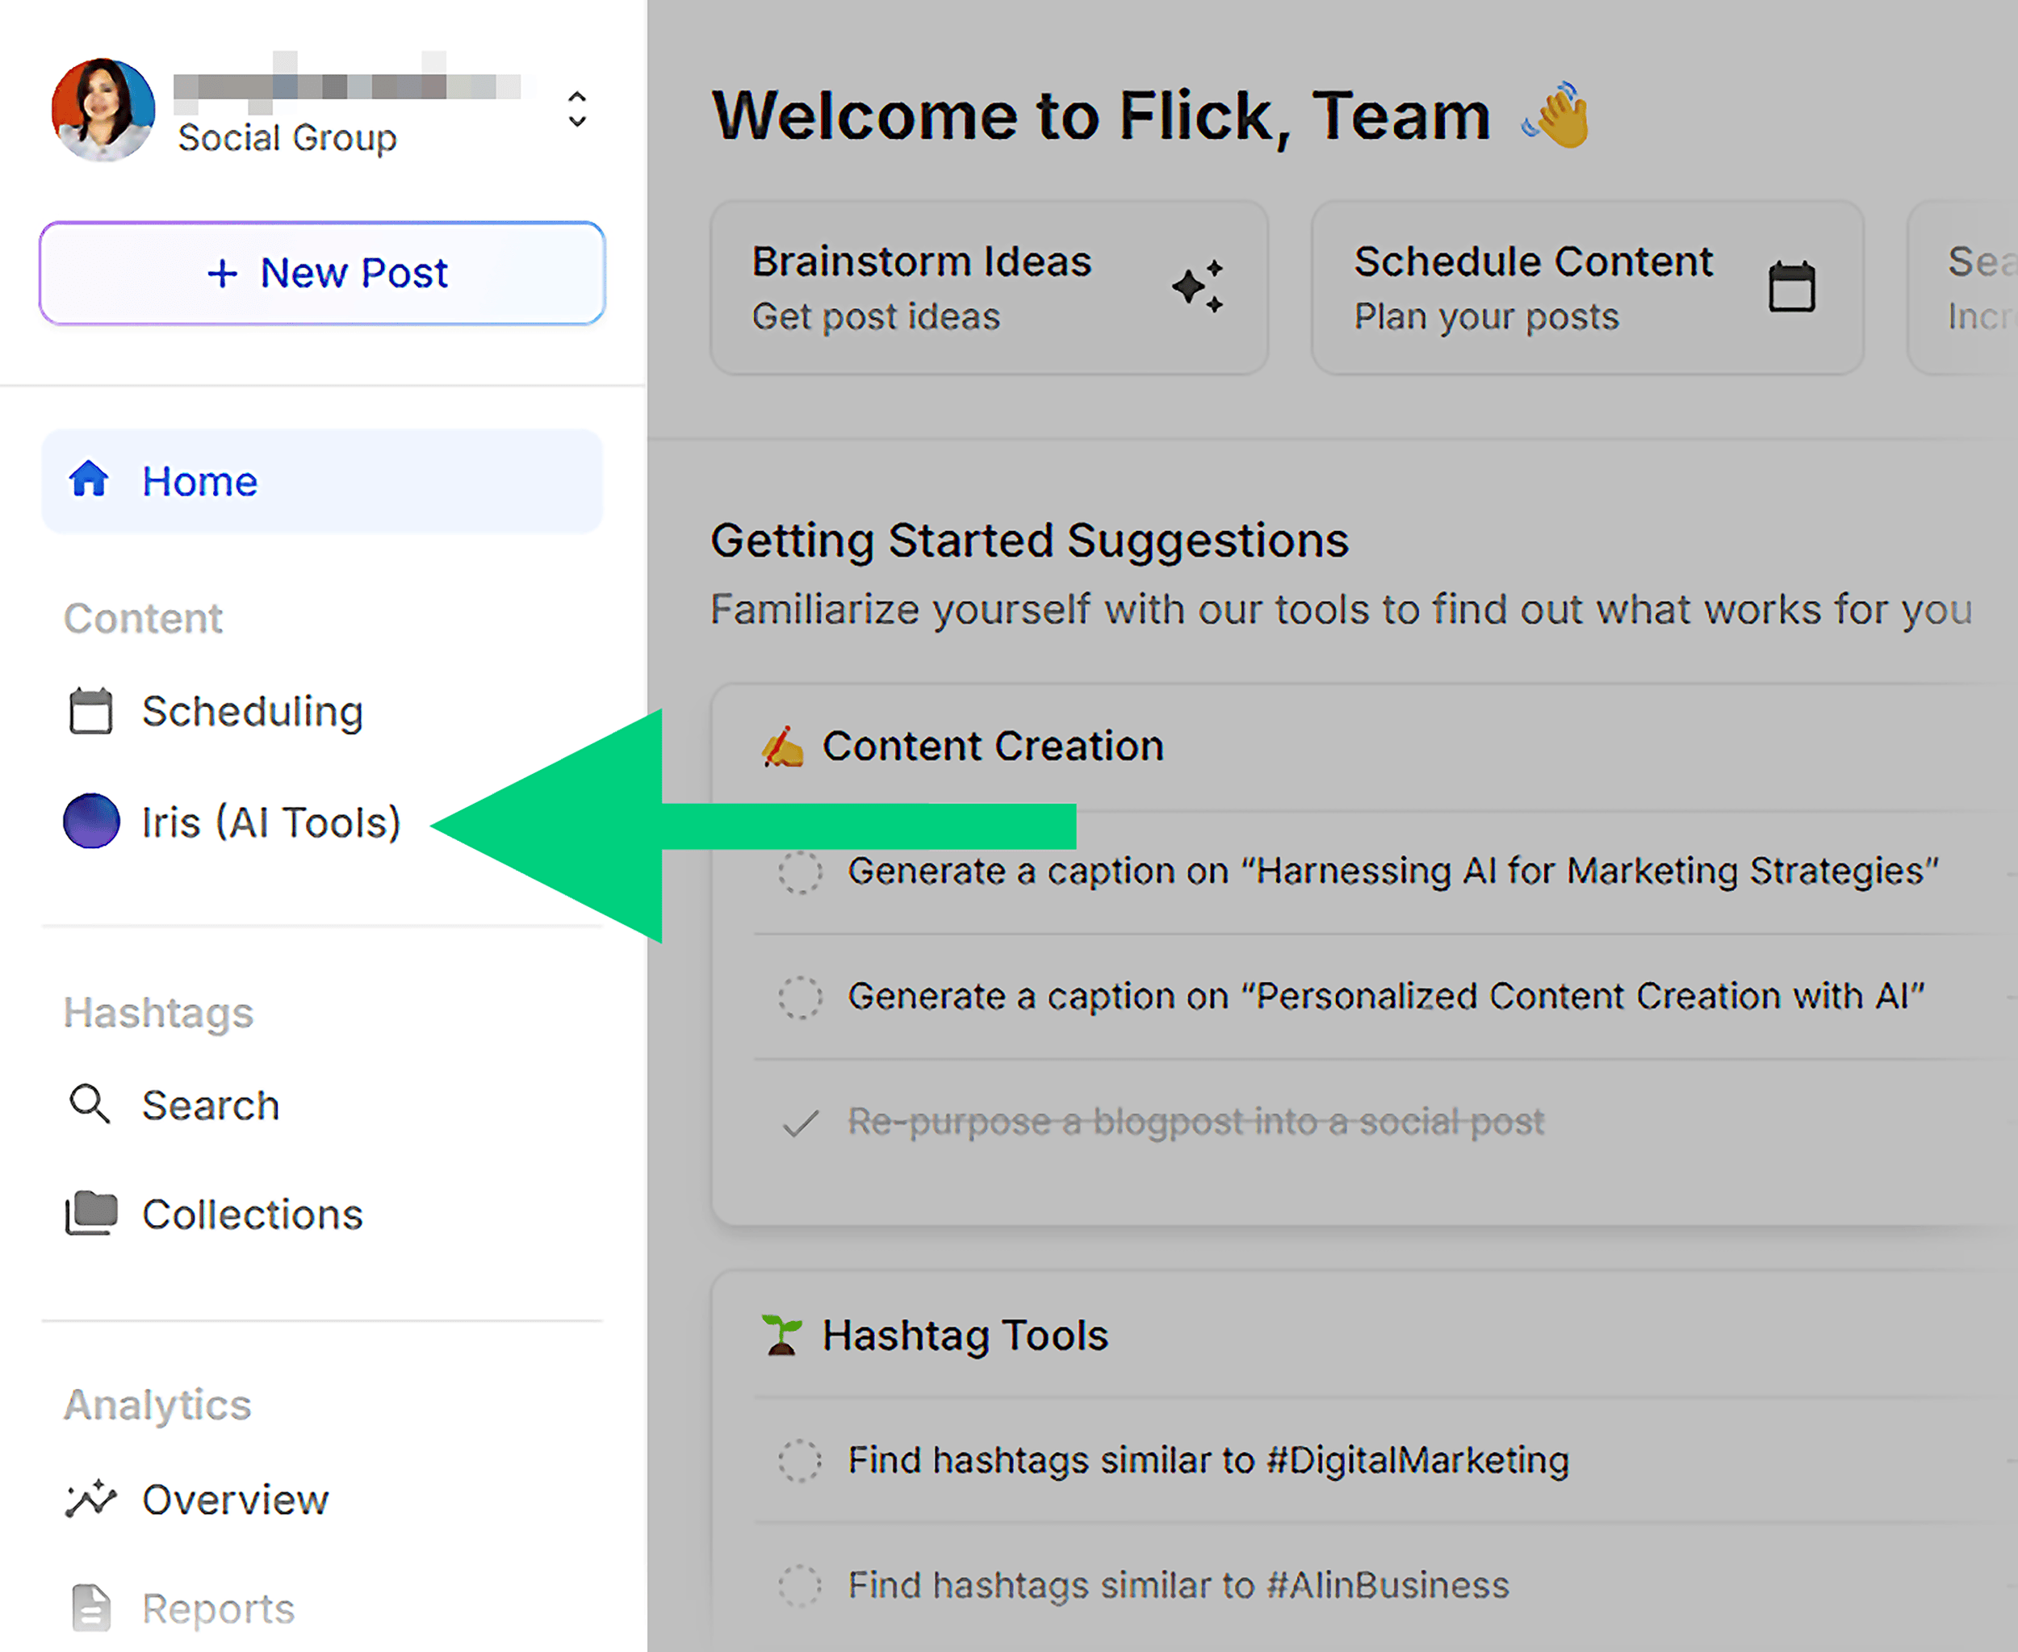This screenshot has height=1652, width=2018.
Task: Click the waving hand emoji in welcome title
Action: click(1556, 115)
